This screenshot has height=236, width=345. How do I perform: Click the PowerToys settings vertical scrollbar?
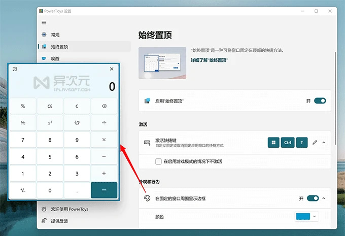pos(335,98)
